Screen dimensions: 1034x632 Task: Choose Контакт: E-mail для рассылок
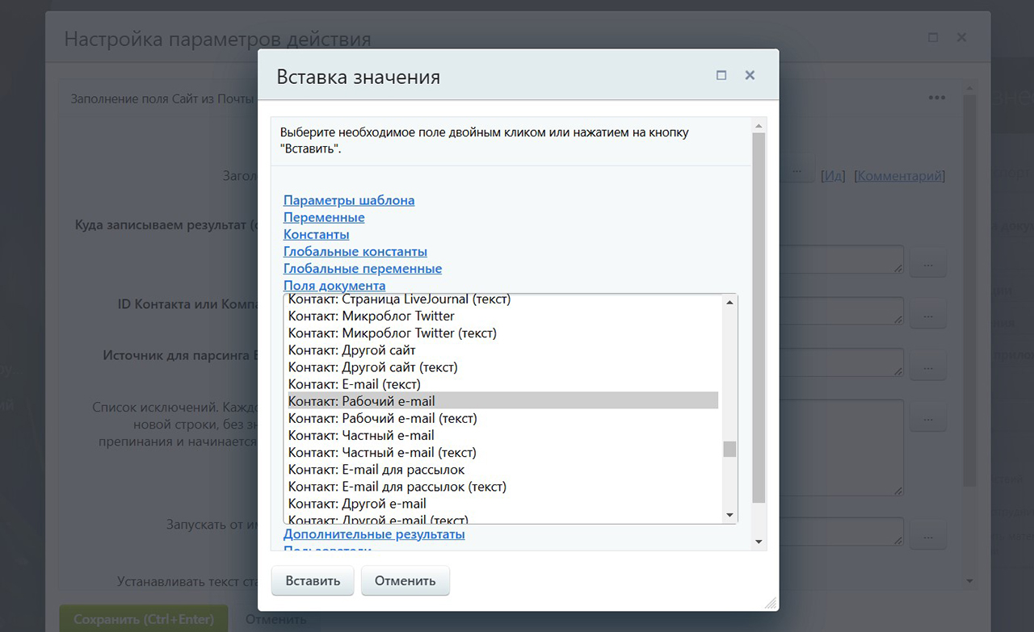coord(376,469)
